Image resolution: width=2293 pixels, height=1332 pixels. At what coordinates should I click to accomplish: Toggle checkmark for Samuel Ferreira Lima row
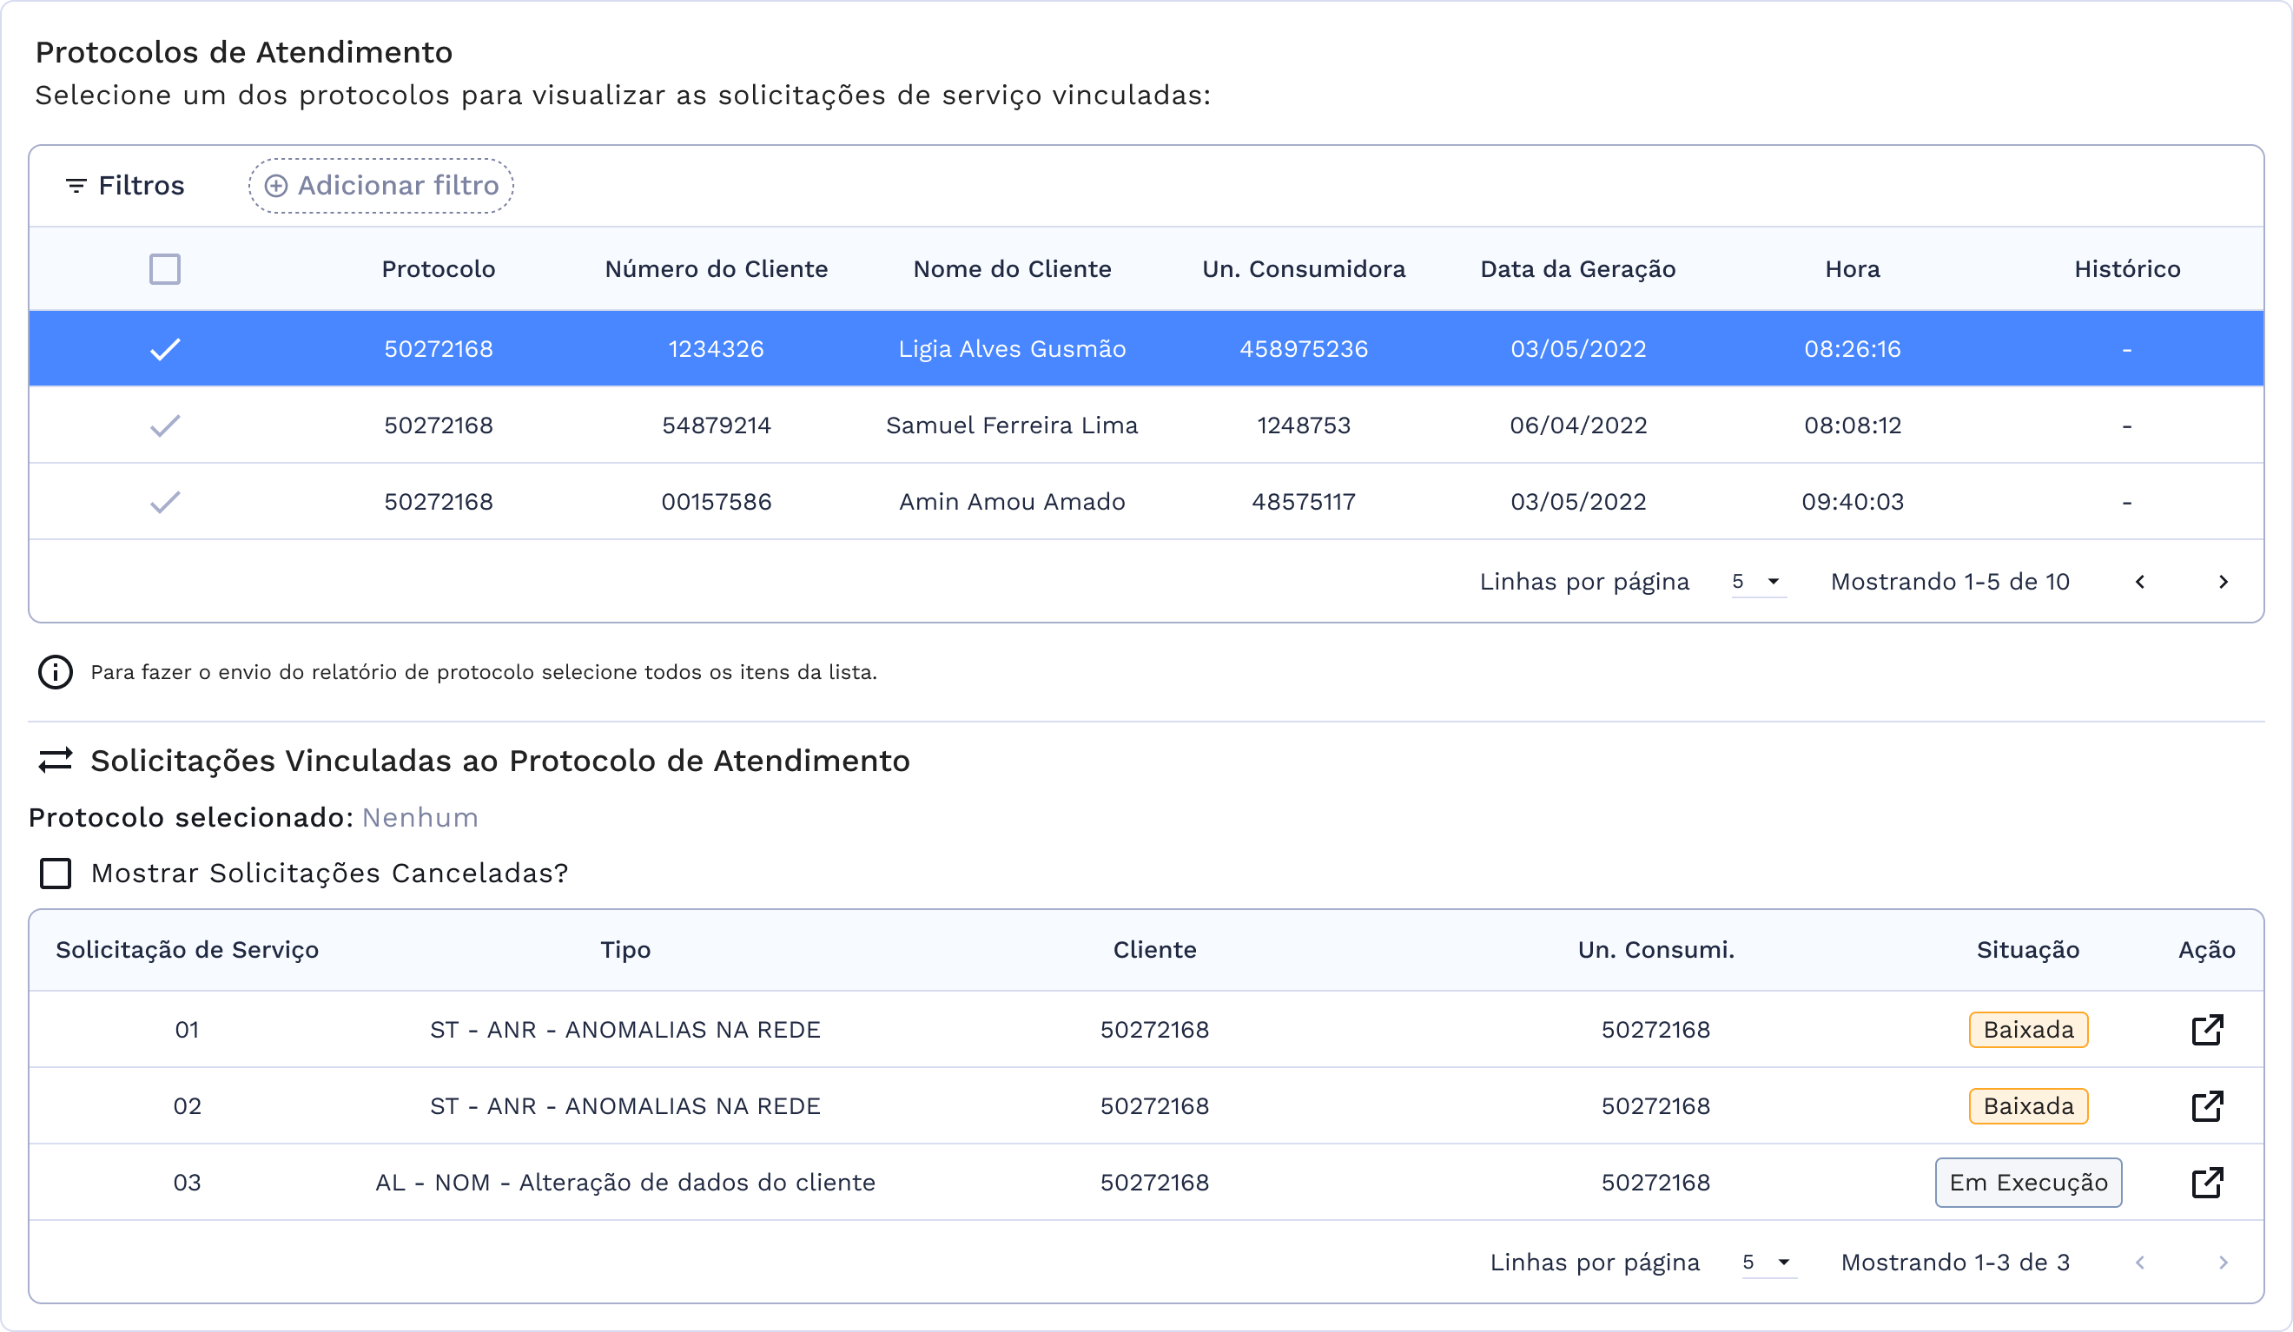[165, 425]
